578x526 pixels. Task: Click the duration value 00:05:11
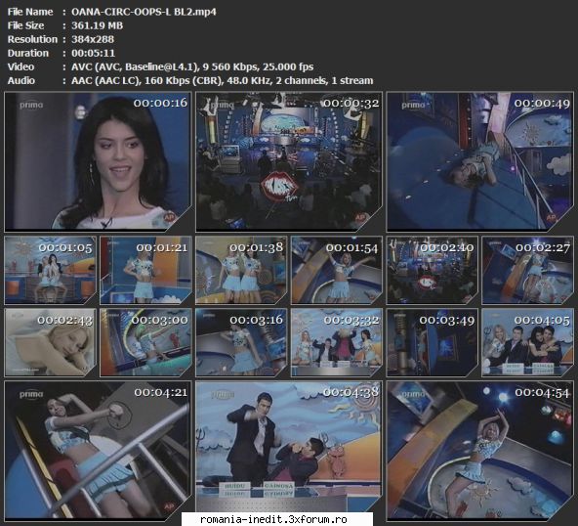(x=94, y=53)
